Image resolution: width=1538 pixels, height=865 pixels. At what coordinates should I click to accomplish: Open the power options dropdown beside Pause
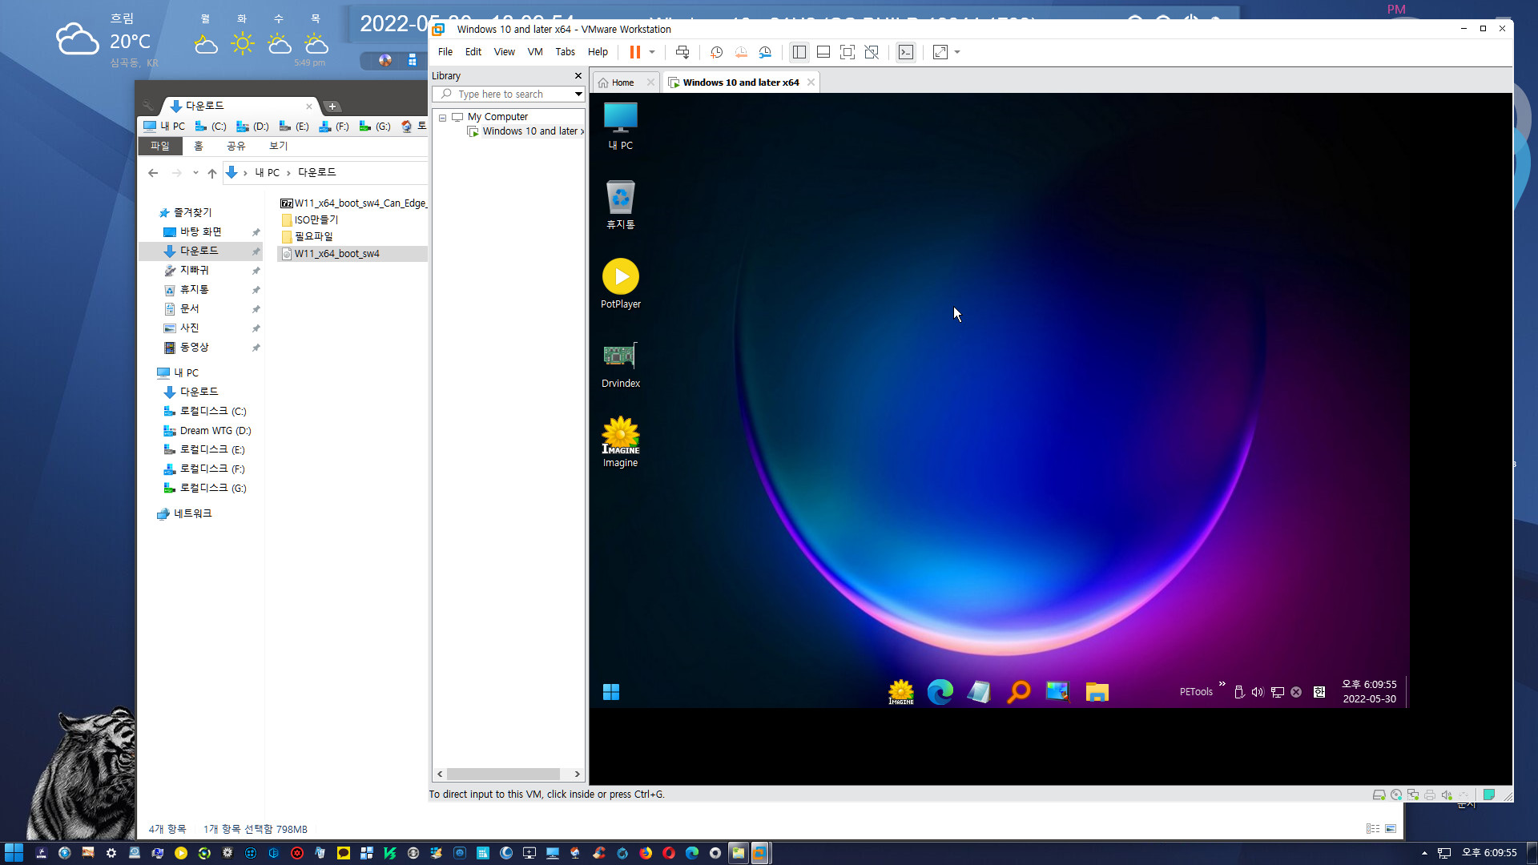coord(652,52)
